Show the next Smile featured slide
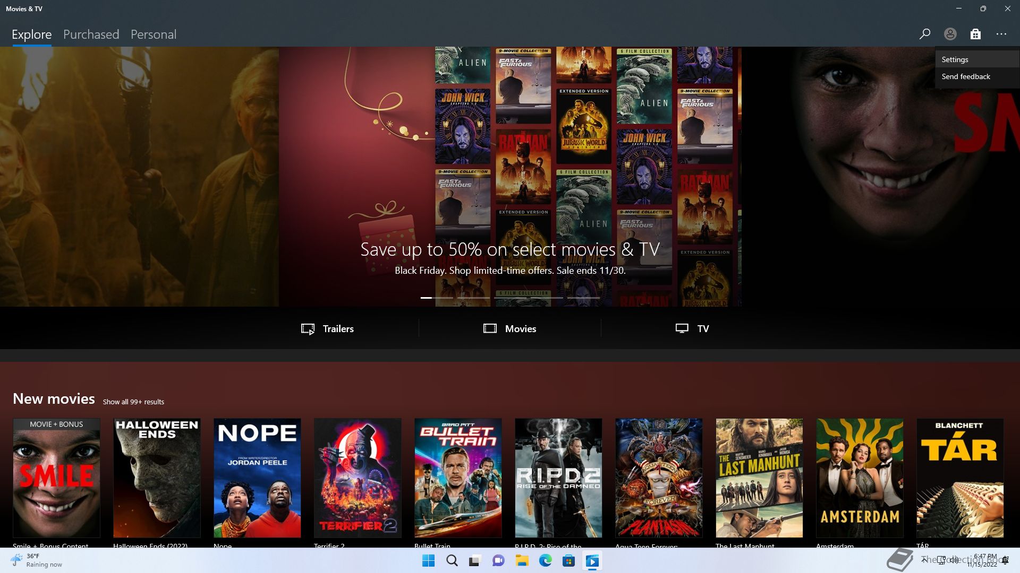 (x=881, y=177)
